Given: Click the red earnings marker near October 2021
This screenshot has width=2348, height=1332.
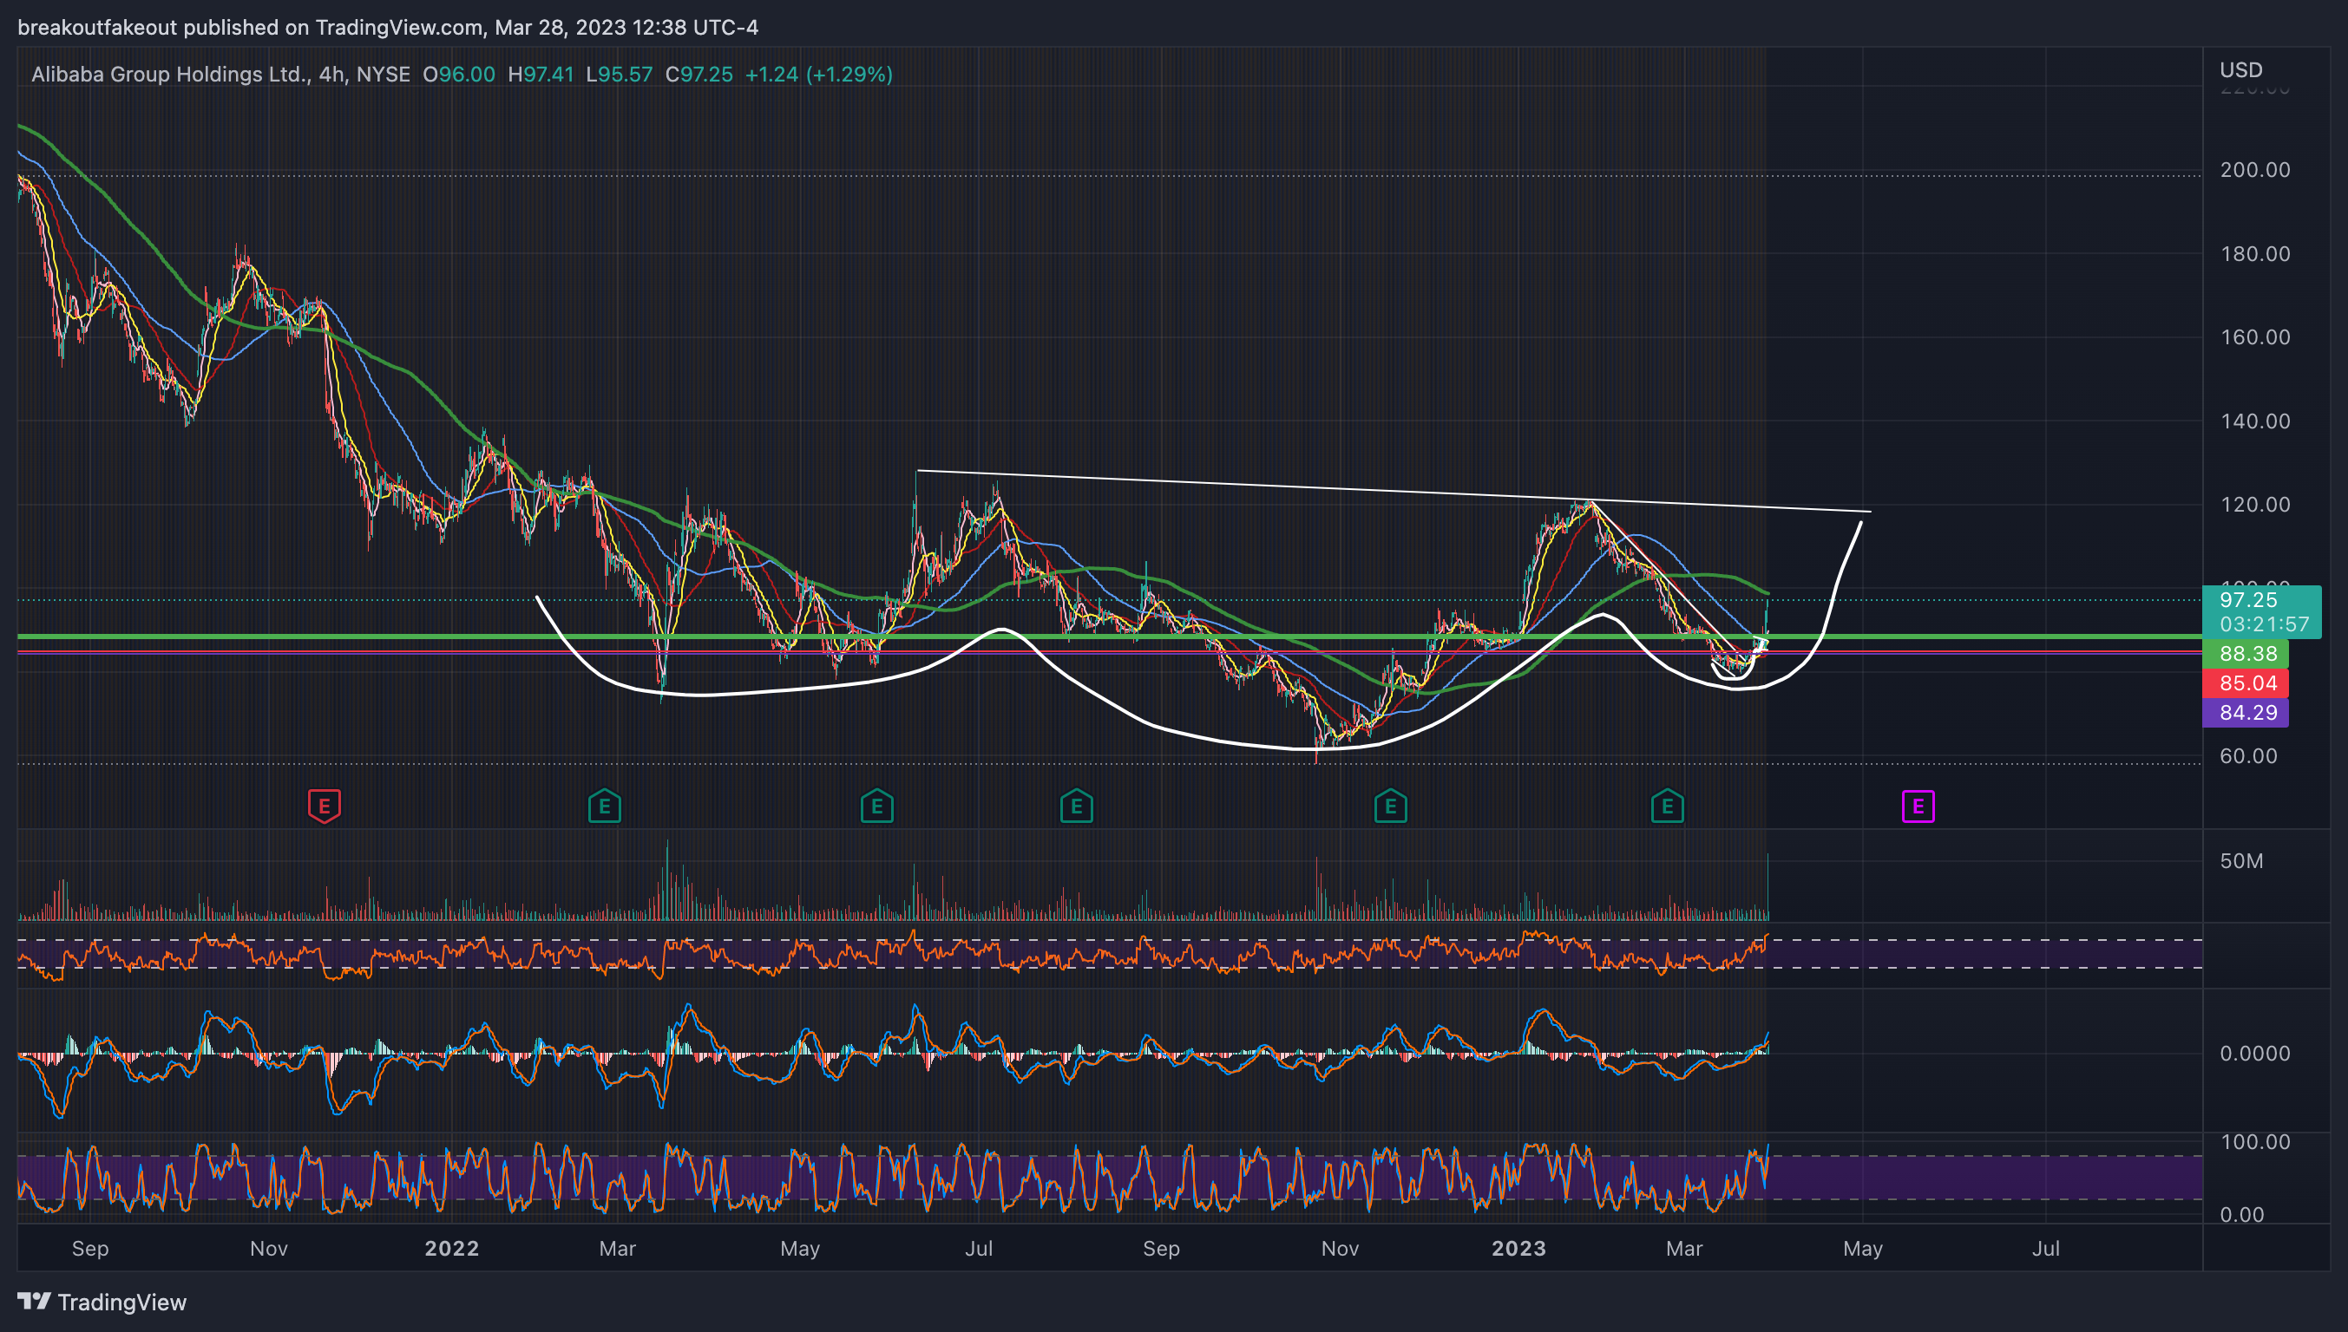Looking at the screenshot, I should [324, 806].
